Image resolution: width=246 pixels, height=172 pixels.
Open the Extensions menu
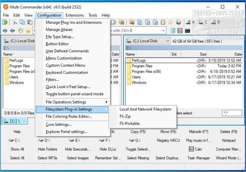pos(75,15)
